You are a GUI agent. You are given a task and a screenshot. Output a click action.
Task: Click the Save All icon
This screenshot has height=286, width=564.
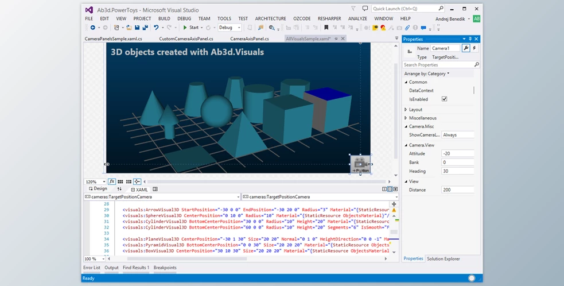pyautogui.click(x=145, y=28)
